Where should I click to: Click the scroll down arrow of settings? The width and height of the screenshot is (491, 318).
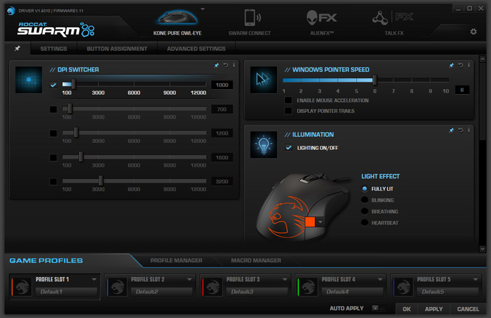[x=482, y=249]
